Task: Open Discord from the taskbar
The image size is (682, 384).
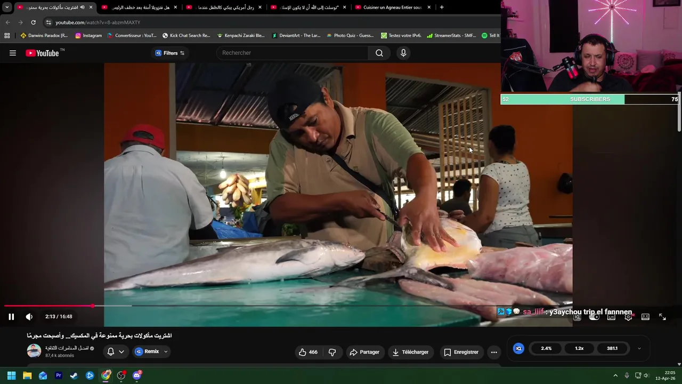Action: [x=137, y=375]
